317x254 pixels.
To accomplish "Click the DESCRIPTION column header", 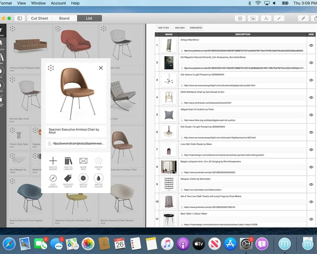I will (243, 34).
